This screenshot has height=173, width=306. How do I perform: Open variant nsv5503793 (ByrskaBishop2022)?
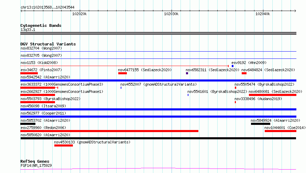point(51,99)
